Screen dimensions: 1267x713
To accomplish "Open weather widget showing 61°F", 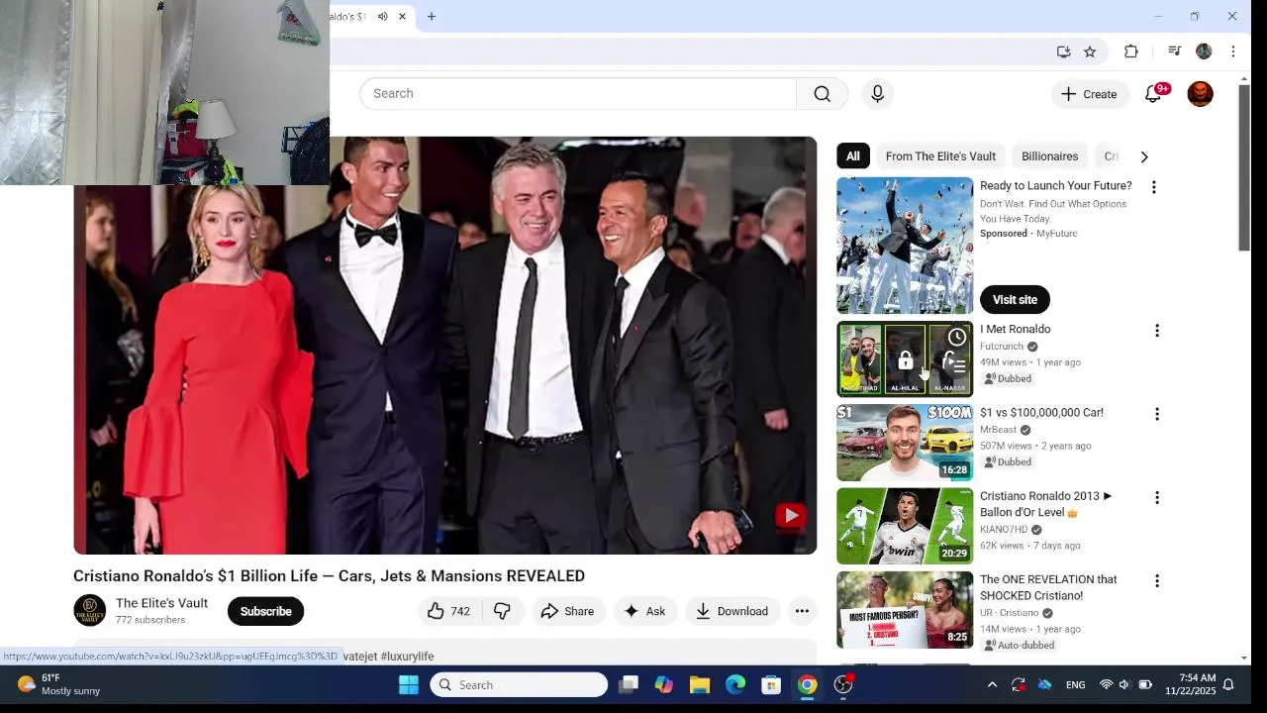I will (x=59, y=684).
